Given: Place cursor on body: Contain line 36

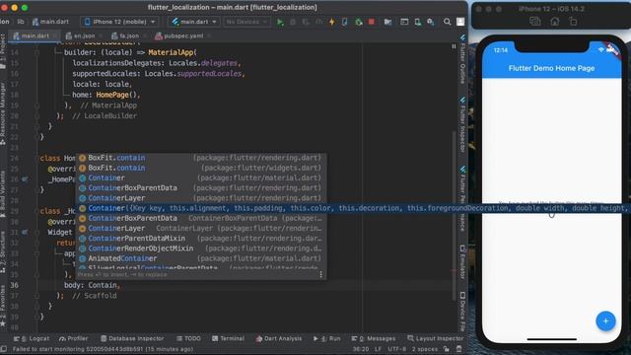Looking at the screenshot, I should click(x=92, y=285).
